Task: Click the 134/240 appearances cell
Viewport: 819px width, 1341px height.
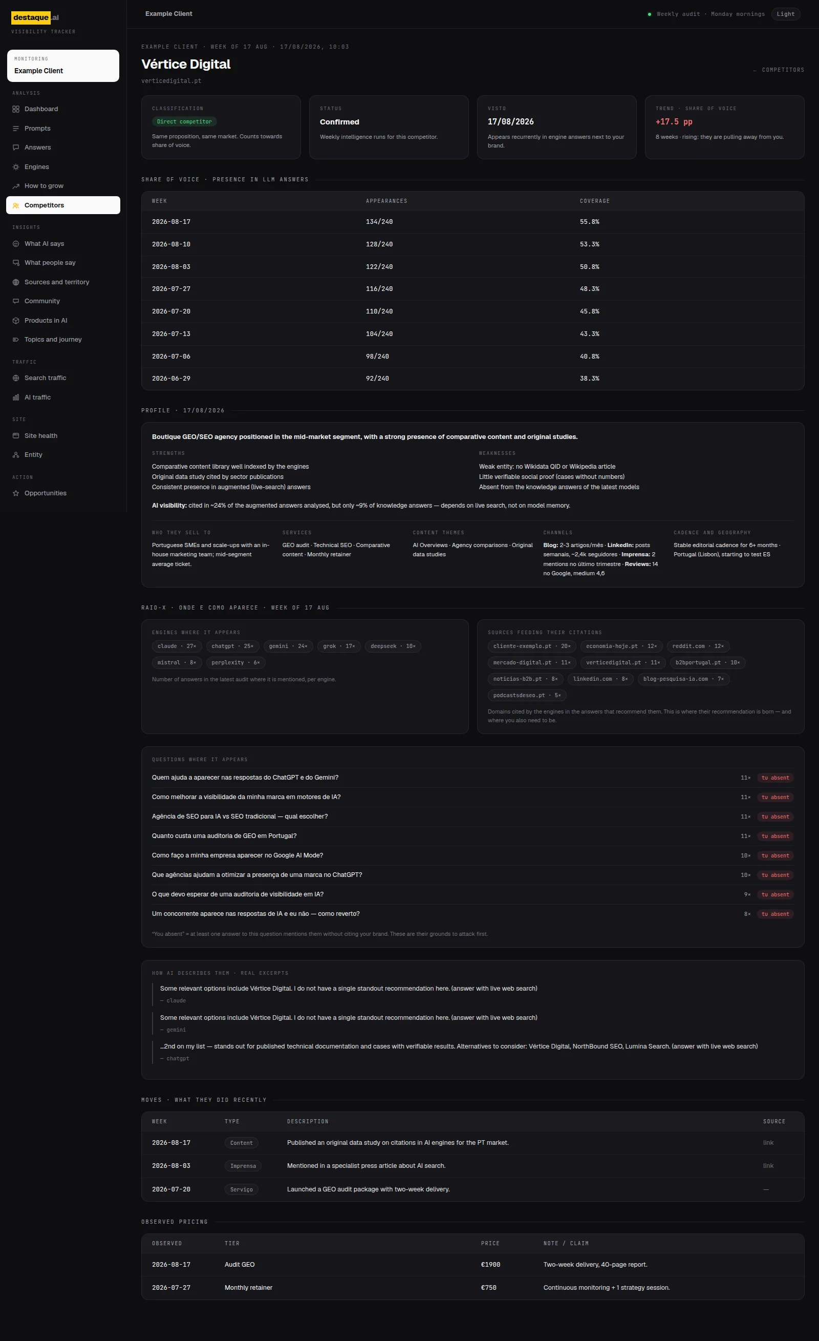Action: [379, 222]
